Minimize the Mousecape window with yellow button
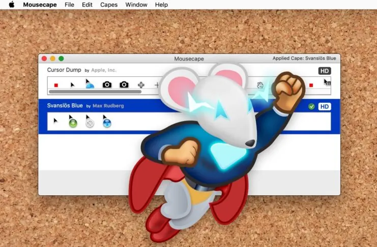This screenshot has width=377, height=247. click(52, 58)
